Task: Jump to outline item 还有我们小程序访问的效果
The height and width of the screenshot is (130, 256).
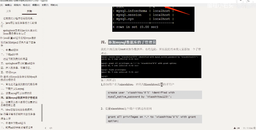Action: pos(18,18)
